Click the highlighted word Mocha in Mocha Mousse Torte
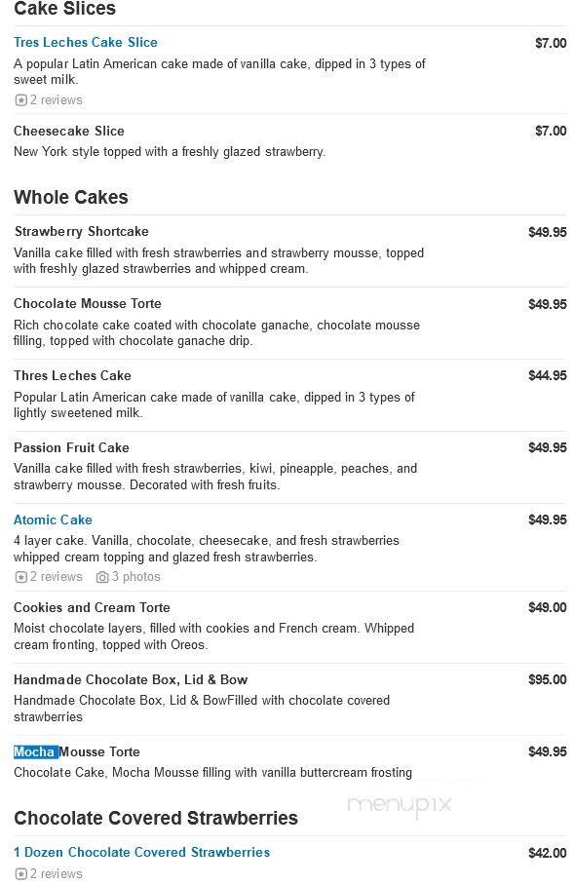This screenshot has height=885, width=574. 35,751
